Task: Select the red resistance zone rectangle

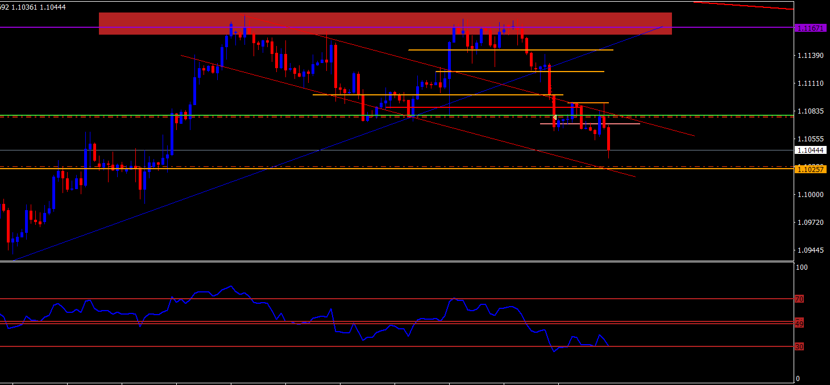Action: 385,23
